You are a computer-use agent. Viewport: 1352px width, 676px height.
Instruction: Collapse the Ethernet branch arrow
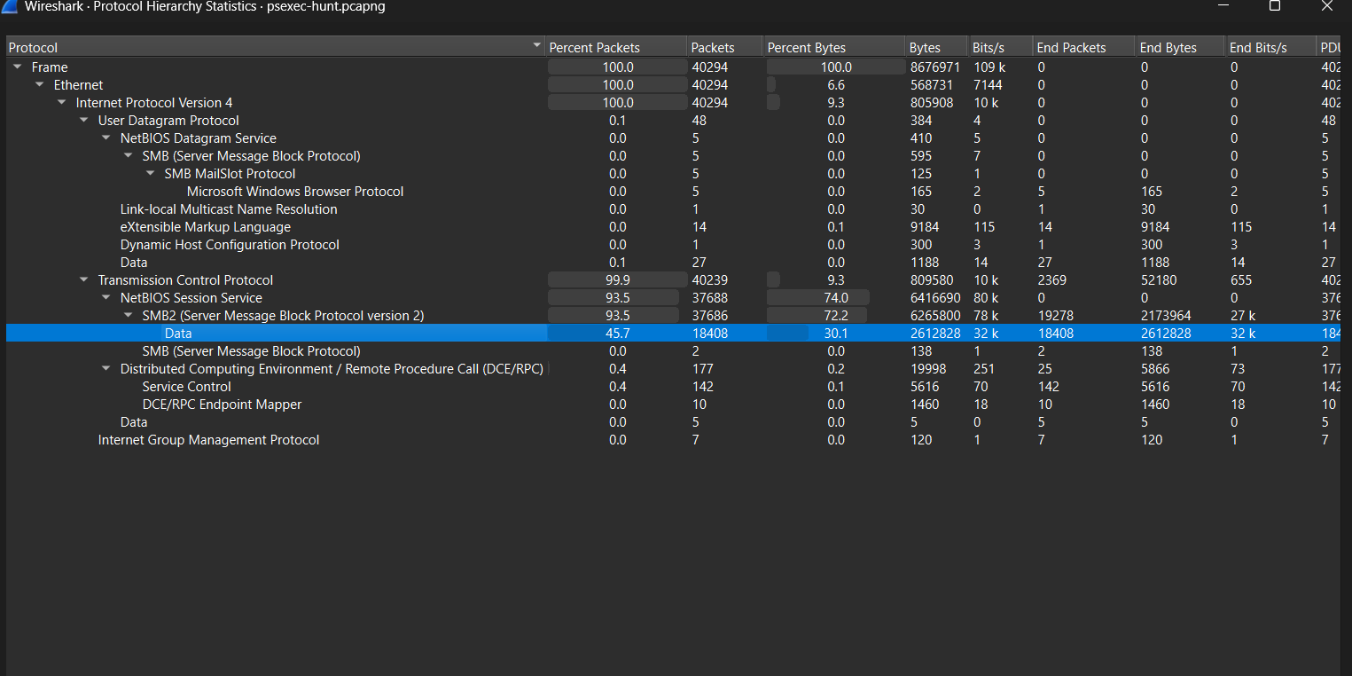40,85
